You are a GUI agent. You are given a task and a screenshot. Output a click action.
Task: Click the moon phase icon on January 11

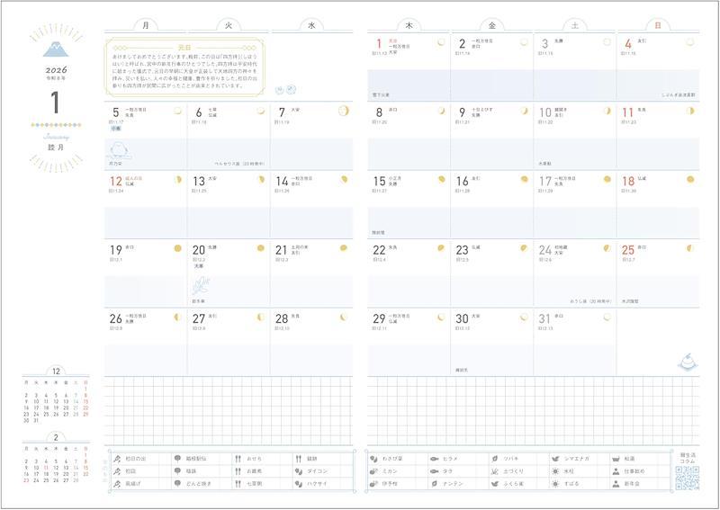[689, 111]
